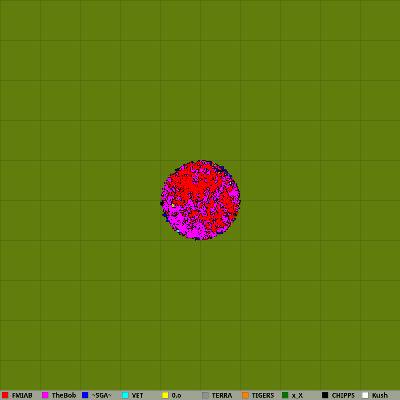Select the blue ~SGA~ color square
This screenshot has height=400, width=400.
click(x=85, y=395)
